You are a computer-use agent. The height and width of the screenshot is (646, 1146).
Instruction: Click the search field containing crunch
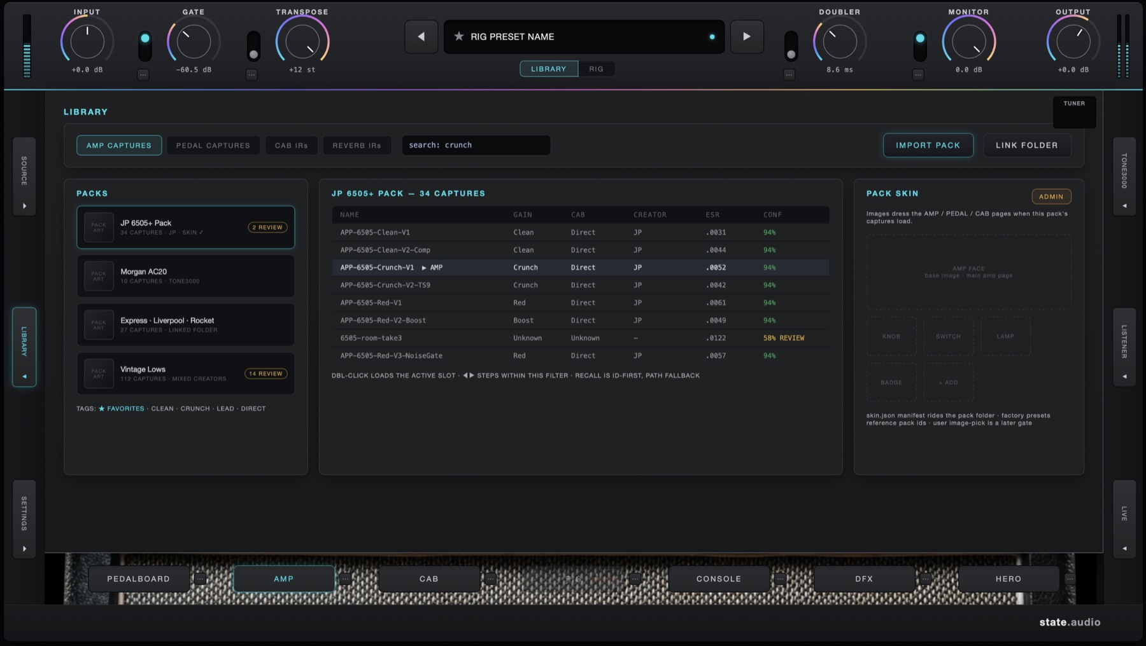point(476,145)
